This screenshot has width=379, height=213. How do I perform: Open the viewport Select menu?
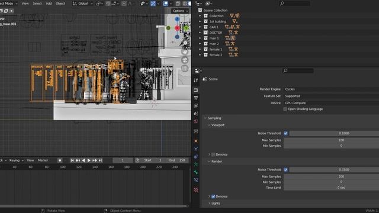37,4
